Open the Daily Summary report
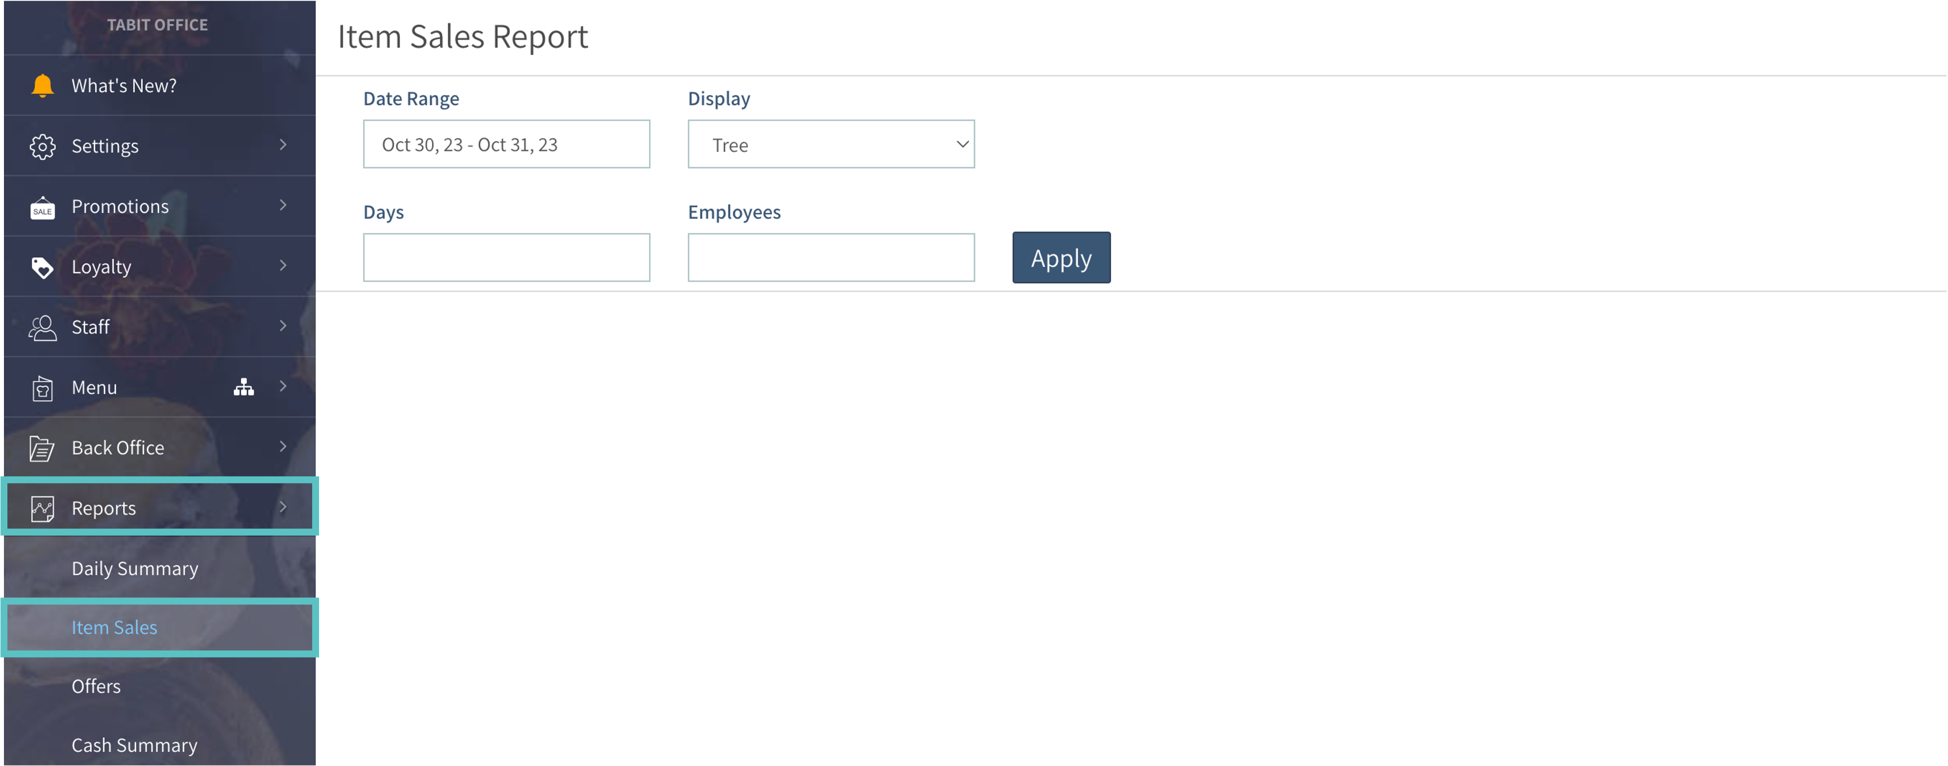Viewport: 1948px width, 766px height. click(135, 568)
